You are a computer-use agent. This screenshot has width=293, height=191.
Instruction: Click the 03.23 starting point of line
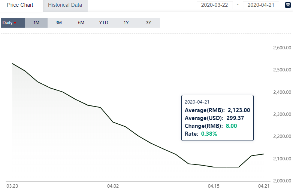click(x=12, y=64)
